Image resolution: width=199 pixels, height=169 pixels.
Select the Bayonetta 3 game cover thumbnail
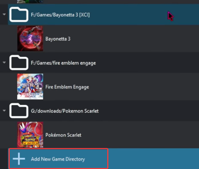30,38
